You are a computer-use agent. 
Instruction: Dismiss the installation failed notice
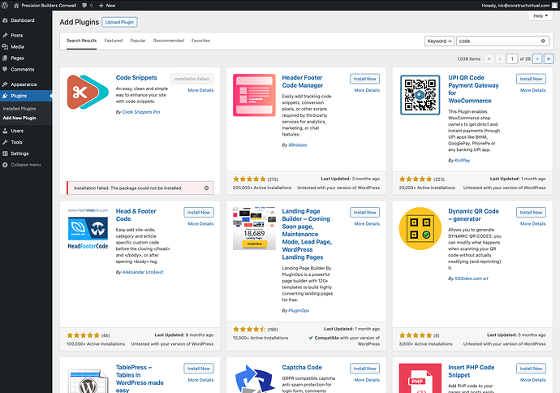pyautogui.click(x=207, y=188)
